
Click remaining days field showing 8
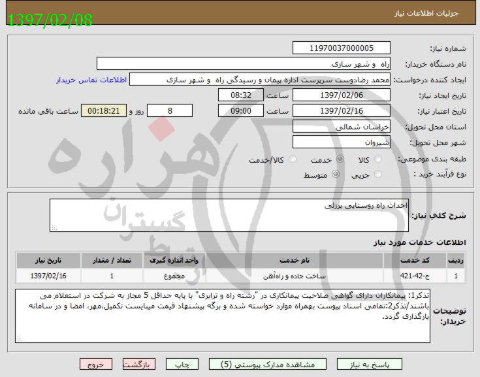(170, 110)
